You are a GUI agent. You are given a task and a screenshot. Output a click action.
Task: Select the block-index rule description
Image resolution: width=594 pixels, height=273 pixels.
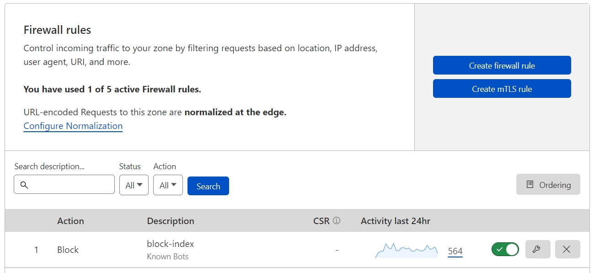pyautogui.click(x=170, y=244)
